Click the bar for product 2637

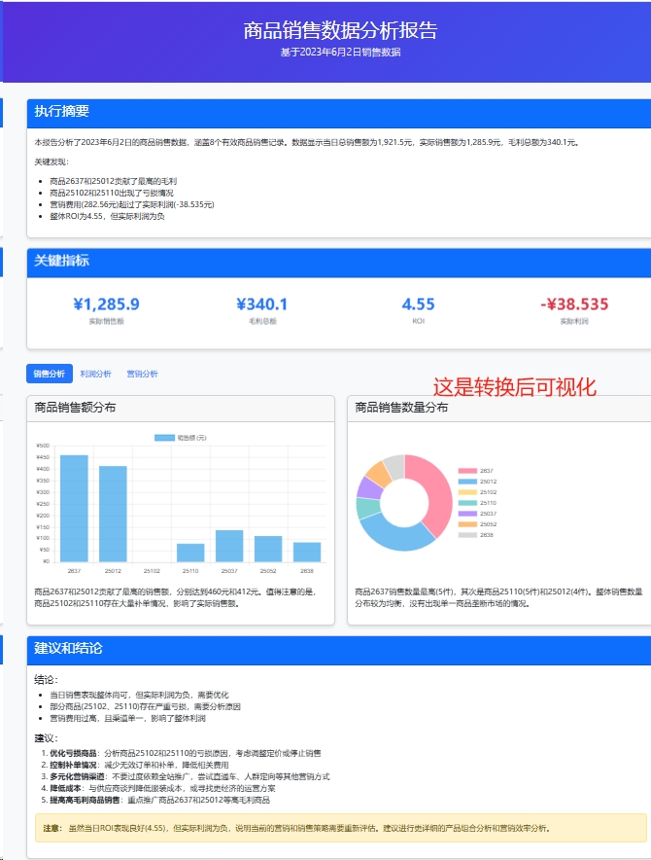(74, 509)
